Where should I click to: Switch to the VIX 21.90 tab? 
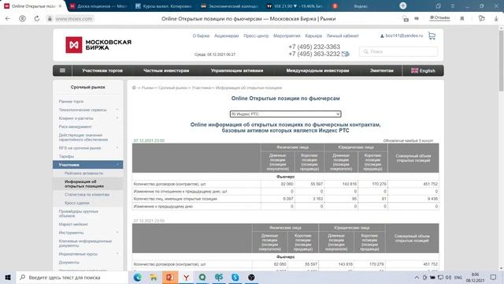point(295,6)
